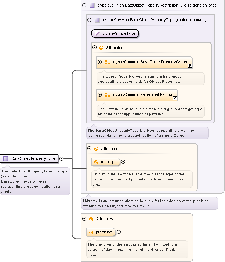The image size is (225, 262).
Task: Collapse the DateObjectPropertyType node
Action: pyautogui.click(x=61, y=158)
